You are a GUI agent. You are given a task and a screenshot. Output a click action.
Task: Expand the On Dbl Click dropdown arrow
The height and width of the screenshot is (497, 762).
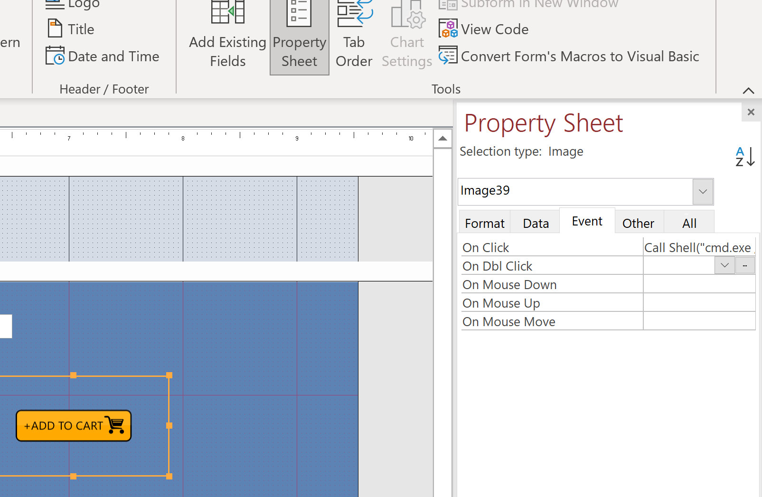point(724,265)
